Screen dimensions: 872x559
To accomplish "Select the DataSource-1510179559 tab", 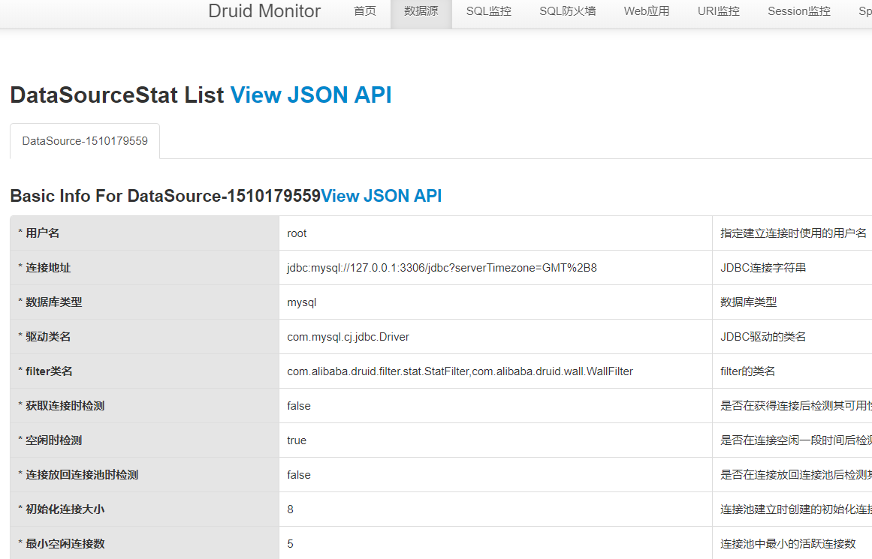I will click(85, 141).
